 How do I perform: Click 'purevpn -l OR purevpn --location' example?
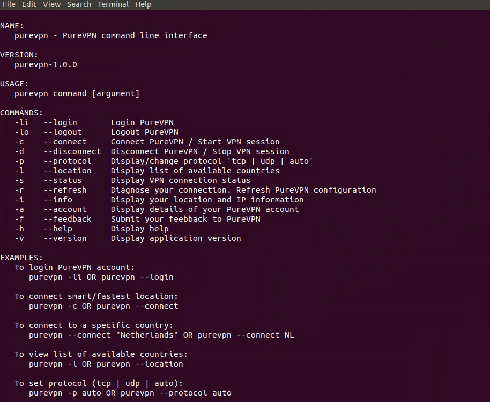click(106, 364)
